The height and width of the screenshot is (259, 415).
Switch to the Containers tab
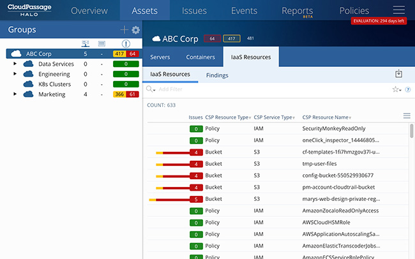(x=200, y=57)
